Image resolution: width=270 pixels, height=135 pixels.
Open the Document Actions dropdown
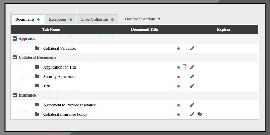[x=142, y=19]
